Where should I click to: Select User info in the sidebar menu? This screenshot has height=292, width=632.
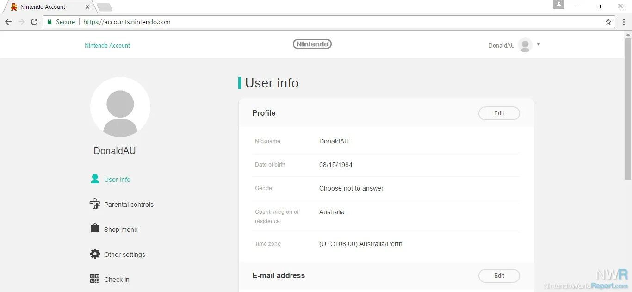117,179
